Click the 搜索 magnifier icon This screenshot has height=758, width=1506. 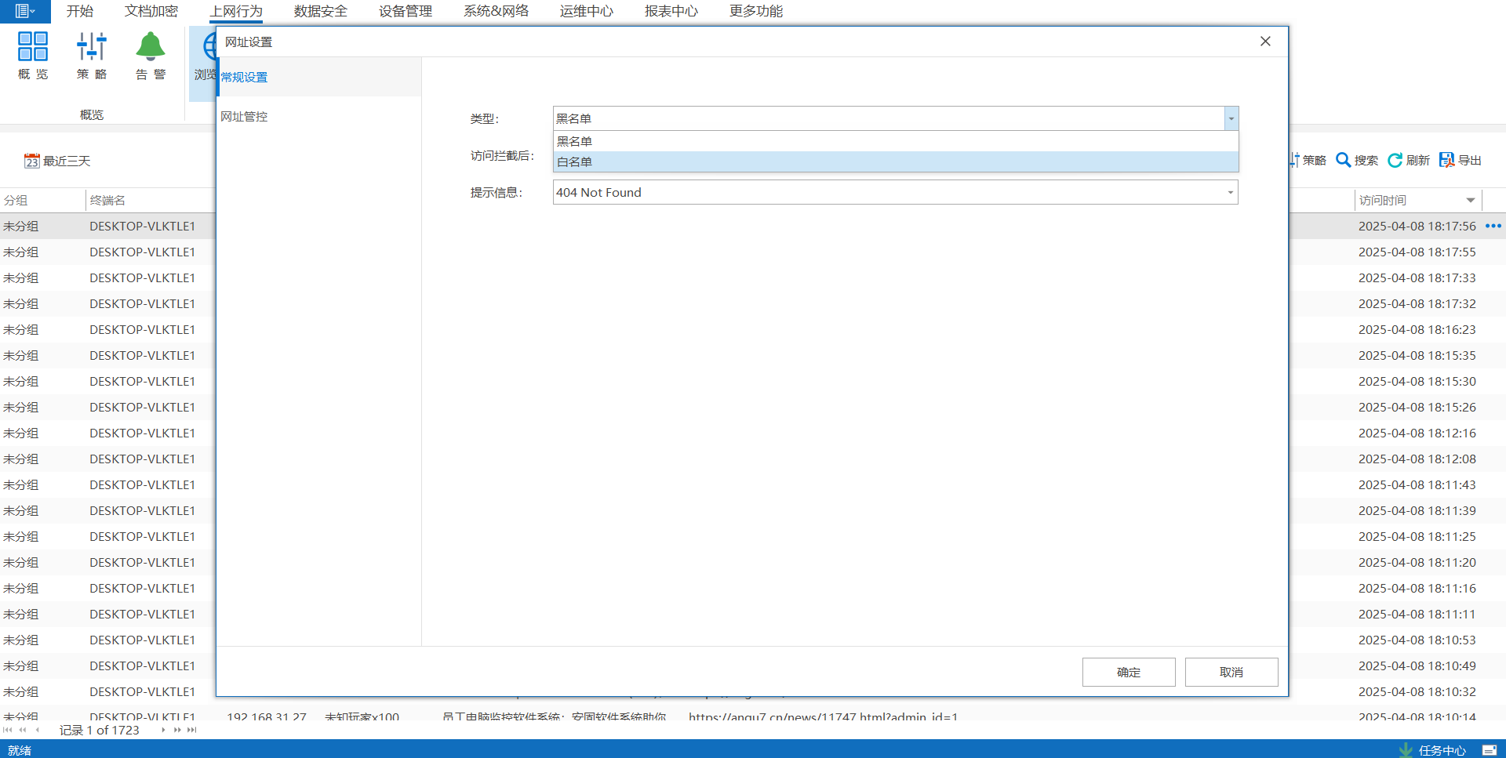tap(1344, 161)
